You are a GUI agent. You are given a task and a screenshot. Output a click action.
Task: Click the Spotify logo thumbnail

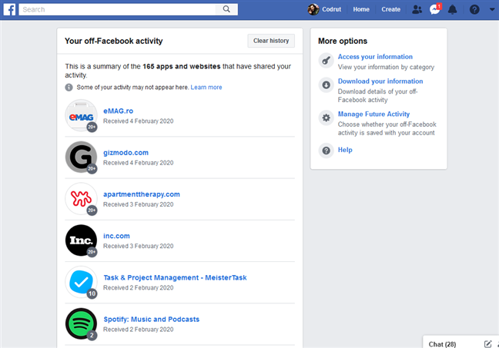[x=81, y=323]
